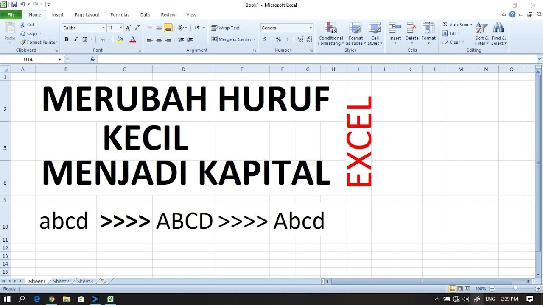
Task: Open the Merge & Center dropdown arrow
Action: point(254,39)
